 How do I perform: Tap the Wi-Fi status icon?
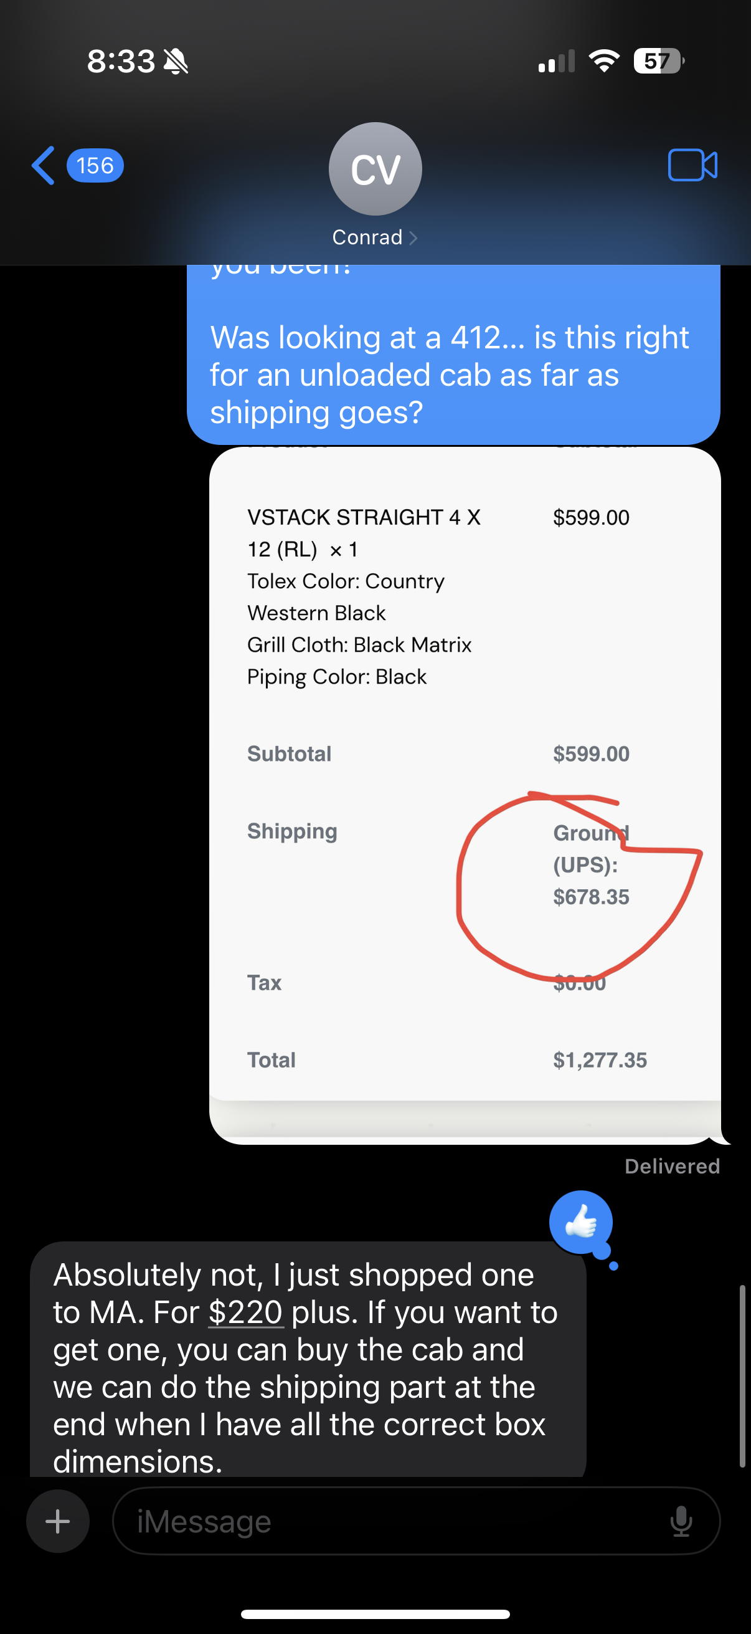[x=604, y=61]
